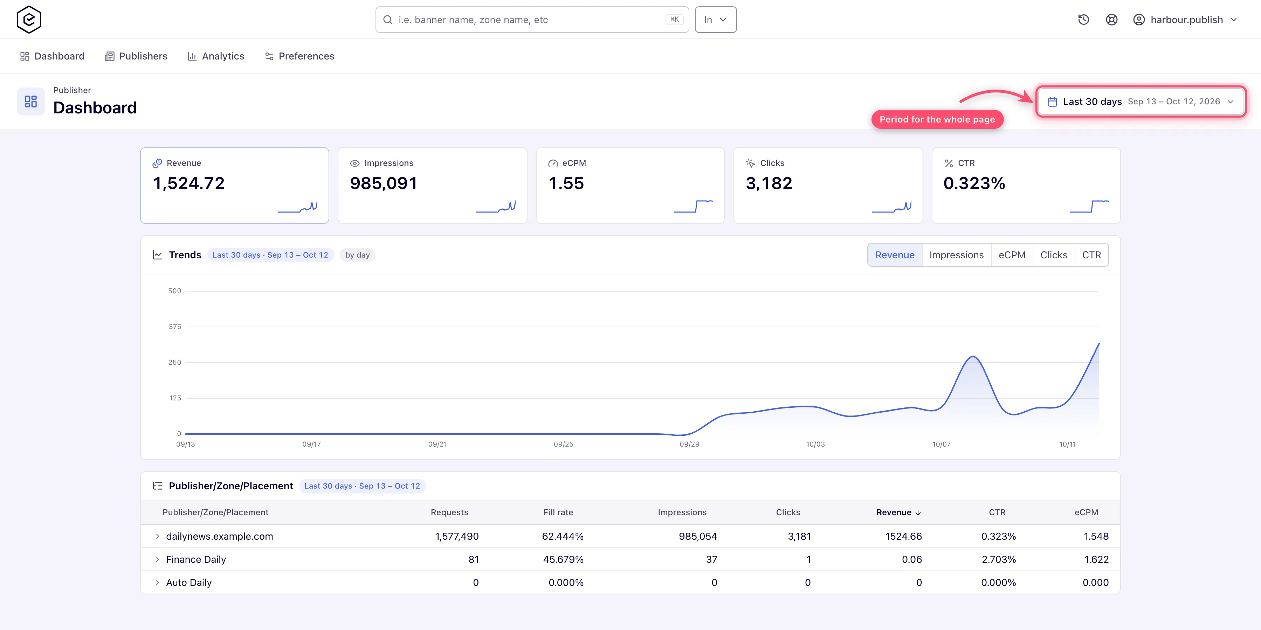The image size is (1261, 630).
Task: Click the Publisher/Zone/Placement tree icon
Action: pos(158,486)
